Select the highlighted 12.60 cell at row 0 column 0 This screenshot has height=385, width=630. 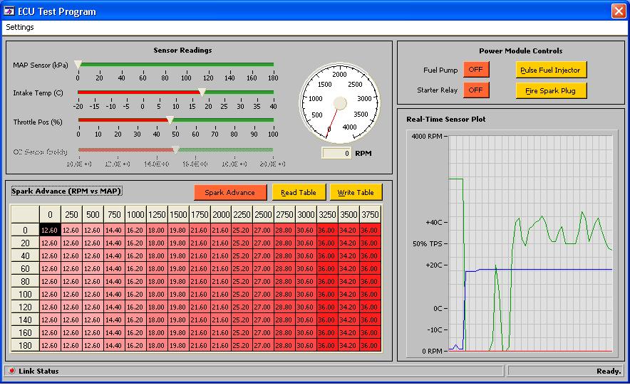point(50,230)
